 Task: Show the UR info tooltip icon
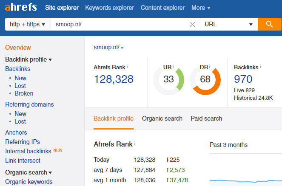[x=173, y=67]
